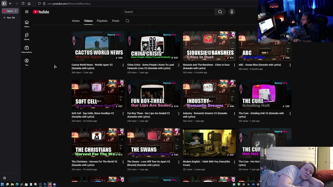
Task: Open File Explorer from the taskbar
Action: (12, 184)
